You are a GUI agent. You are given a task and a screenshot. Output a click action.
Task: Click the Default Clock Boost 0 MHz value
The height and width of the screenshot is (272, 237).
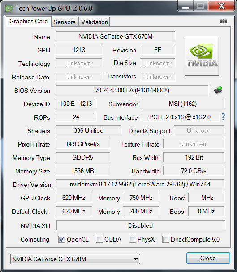click(x=207, y=211)
